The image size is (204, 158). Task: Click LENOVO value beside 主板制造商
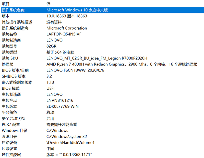pos(55,94)
